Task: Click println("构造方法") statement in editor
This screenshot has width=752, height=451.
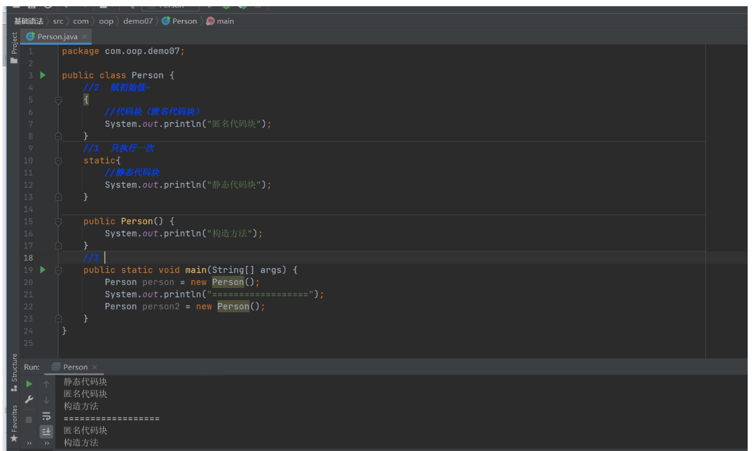Action: [x=184, y=233]
